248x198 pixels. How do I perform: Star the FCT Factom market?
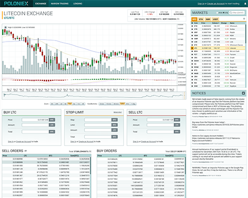[x=192, y=54]
